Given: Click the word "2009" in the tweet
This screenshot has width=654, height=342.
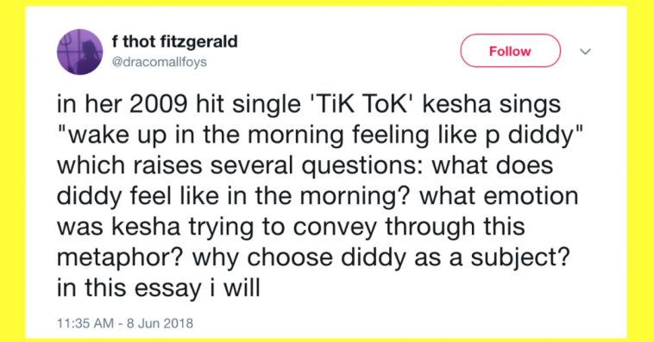Looking at the screenshot, I should [158, 104].
